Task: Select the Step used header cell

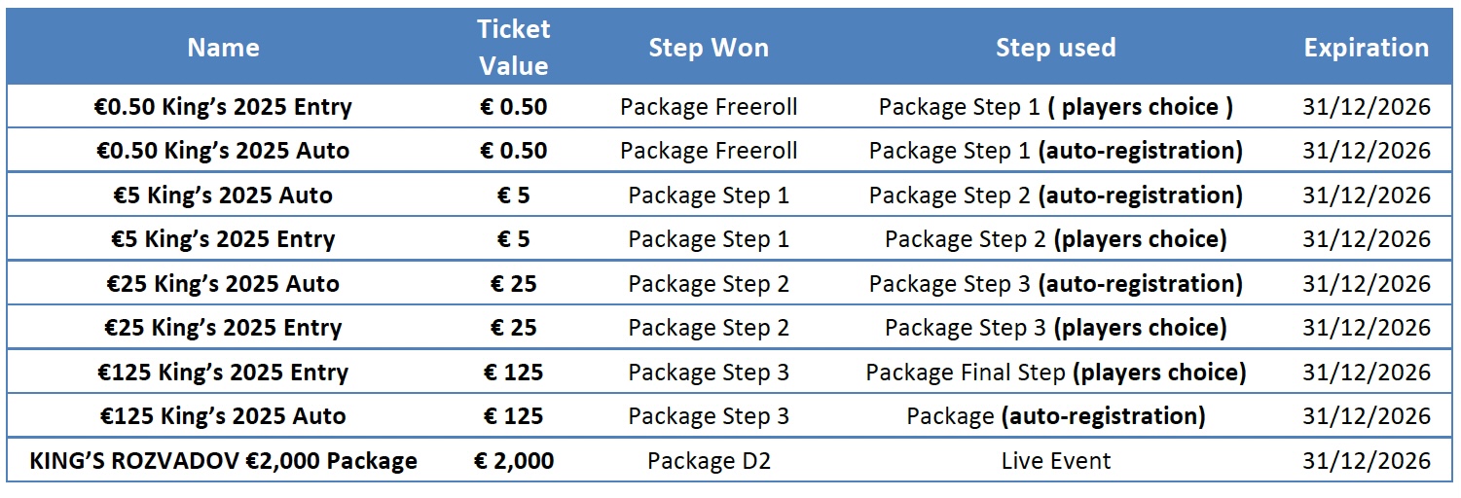Action: 1055,48
